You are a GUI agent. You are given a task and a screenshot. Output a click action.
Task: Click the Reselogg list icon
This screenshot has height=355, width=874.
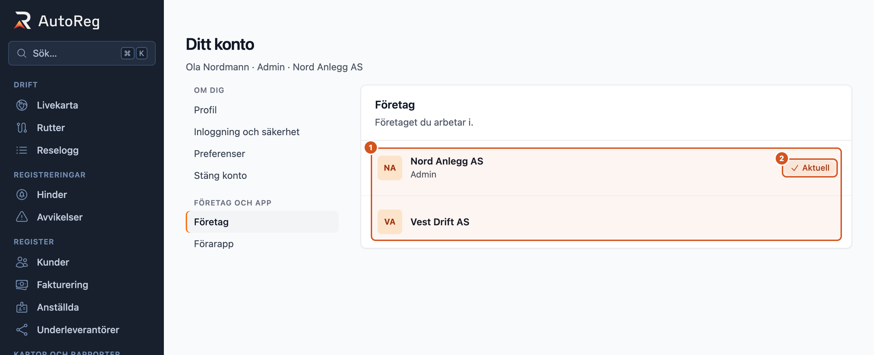coord(22,150)
